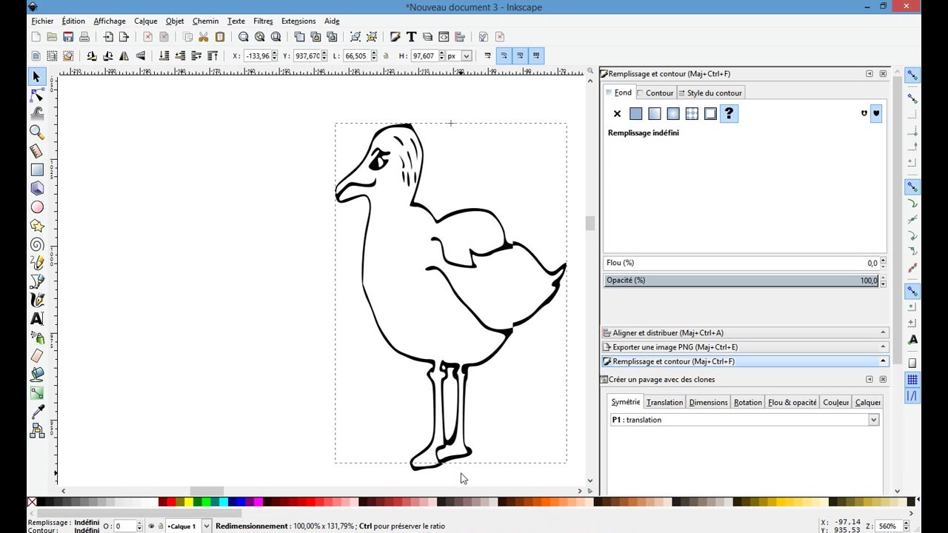Close the Remplissage et contour panel

(x=883, y=74)
